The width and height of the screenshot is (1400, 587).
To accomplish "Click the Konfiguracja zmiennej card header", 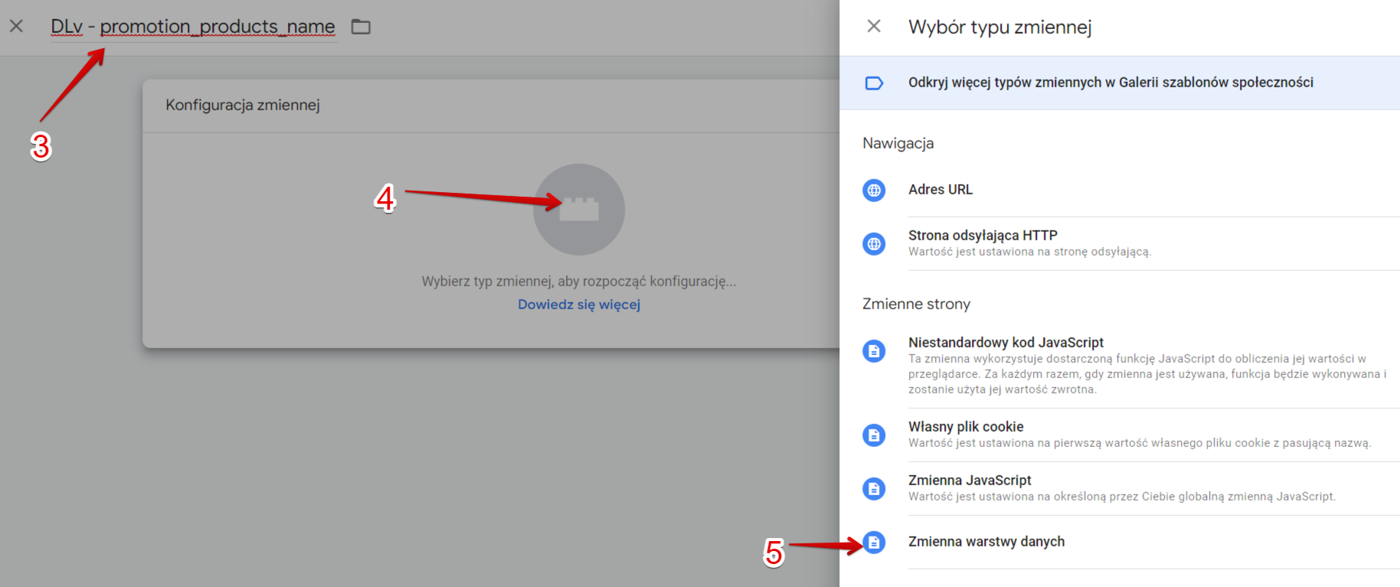I will pos(491,106).
